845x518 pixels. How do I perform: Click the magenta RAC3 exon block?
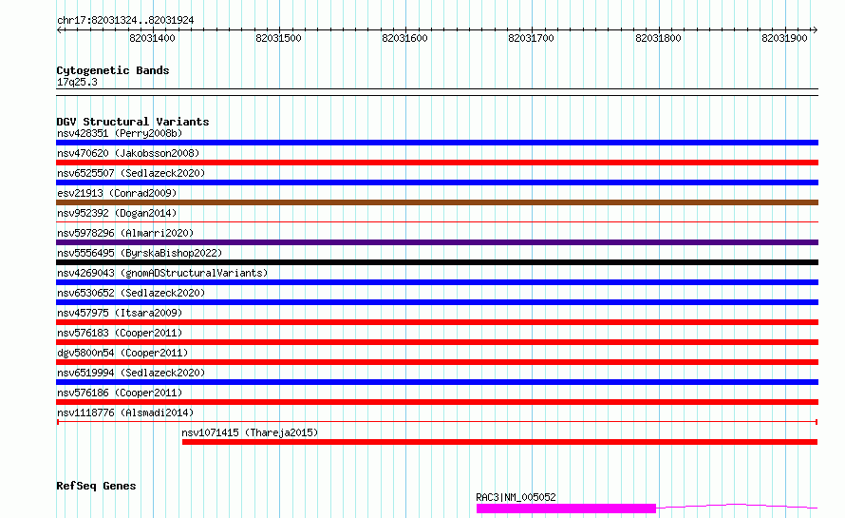tap(566, 508)
